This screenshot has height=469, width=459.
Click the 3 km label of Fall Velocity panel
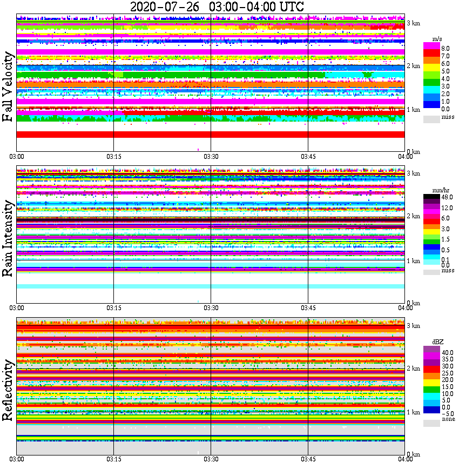coord(414,23)
